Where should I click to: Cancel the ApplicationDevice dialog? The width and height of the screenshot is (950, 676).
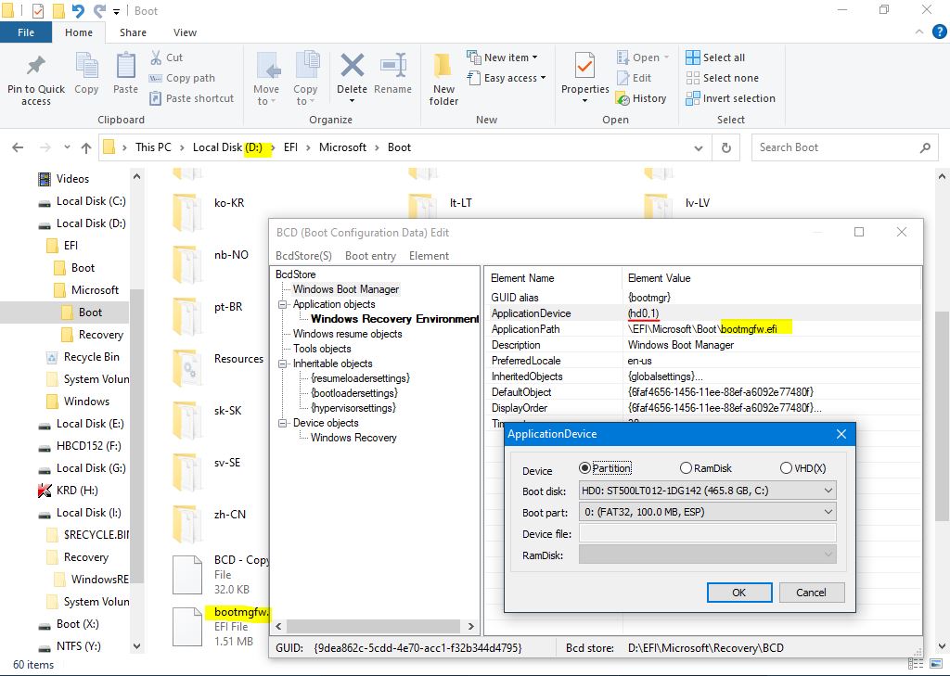pos(810,593)
